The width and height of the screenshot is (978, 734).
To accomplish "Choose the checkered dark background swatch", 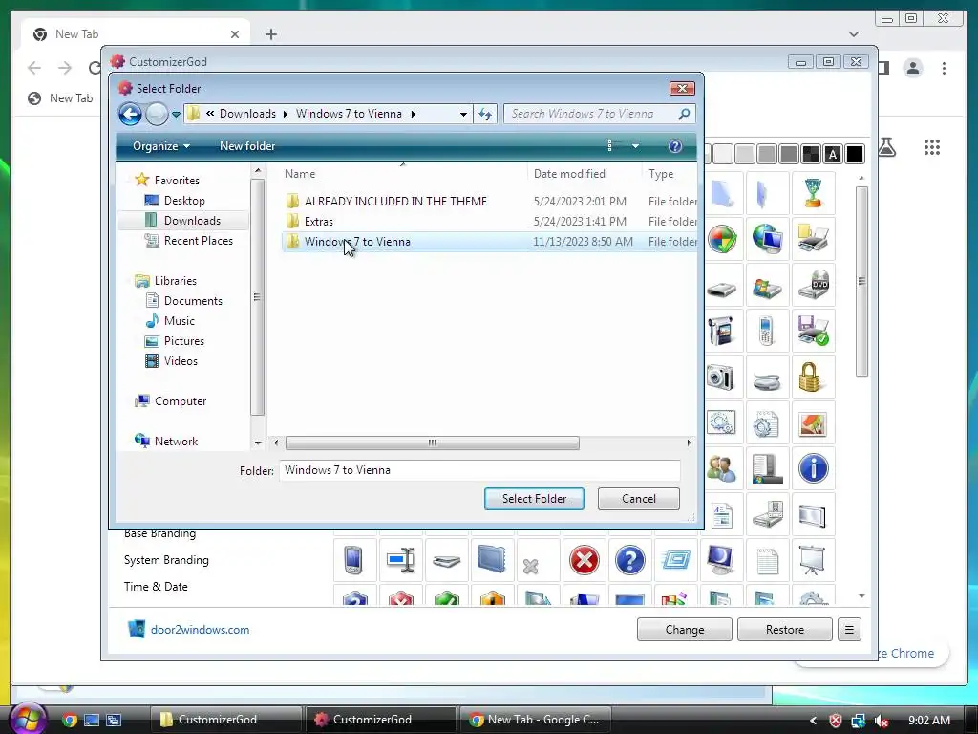I will (810, 154).
